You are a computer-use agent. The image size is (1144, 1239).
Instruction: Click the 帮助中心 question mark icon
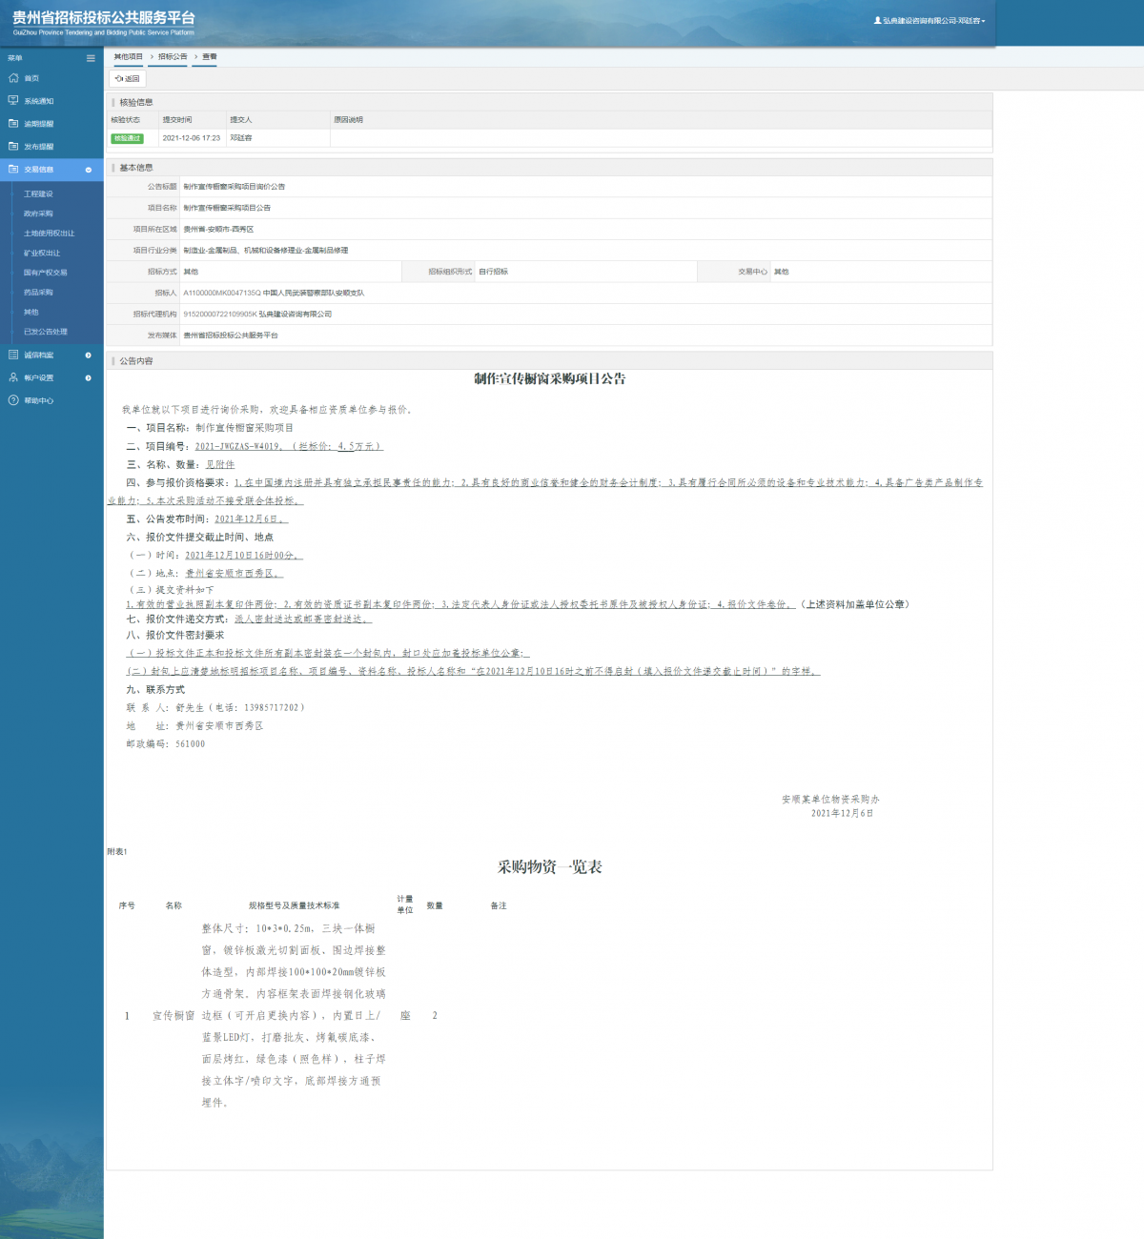click(13, 400)
